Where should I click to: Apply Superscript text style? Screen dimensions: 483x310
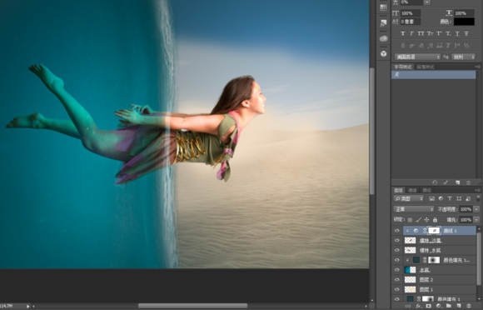439,33
